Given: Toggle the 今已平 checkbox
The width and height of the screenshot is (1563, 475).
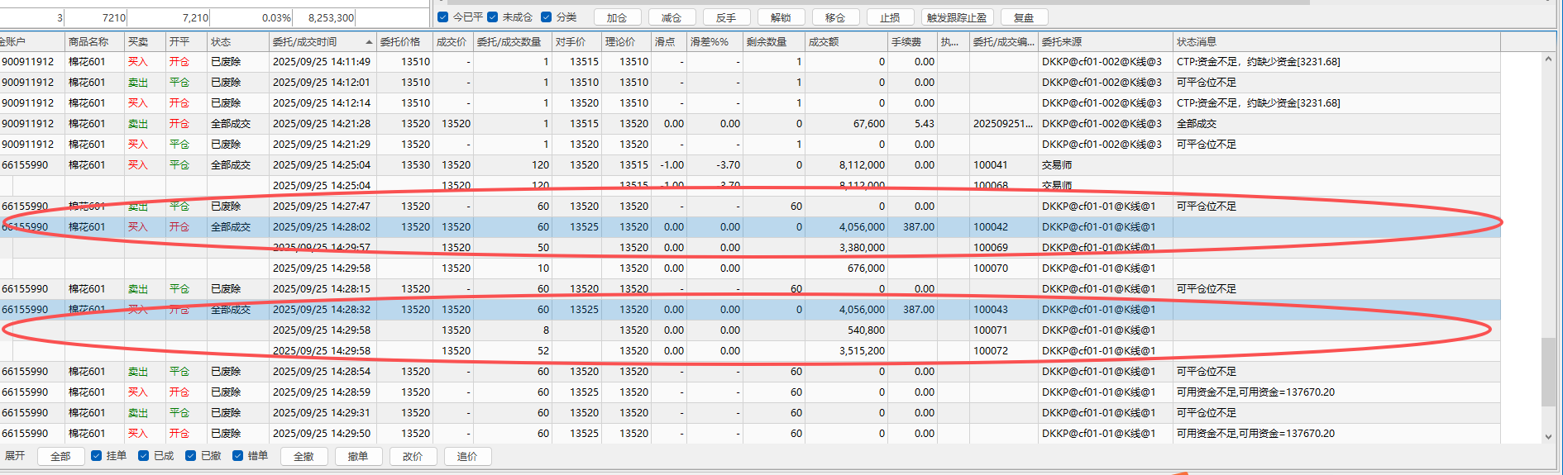Looking at the screenshot, I should tap(443, 17).
